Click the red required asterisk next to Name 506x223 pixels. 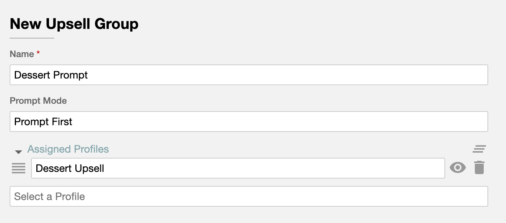coord(38,53)
